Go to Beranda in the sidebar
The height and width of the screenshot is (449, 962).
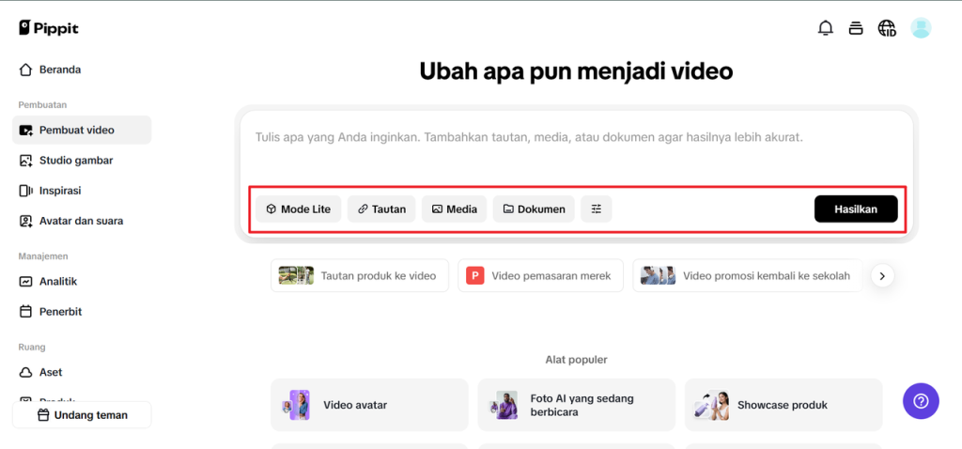pos(60,70)
